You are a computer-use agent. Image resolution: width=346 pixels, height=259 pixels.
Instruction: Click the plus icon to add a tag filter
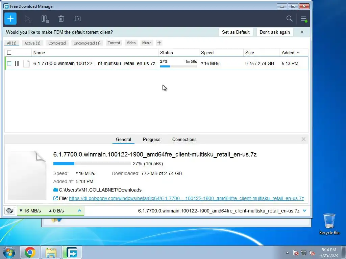pyautogui.click(x=159, y=43)
